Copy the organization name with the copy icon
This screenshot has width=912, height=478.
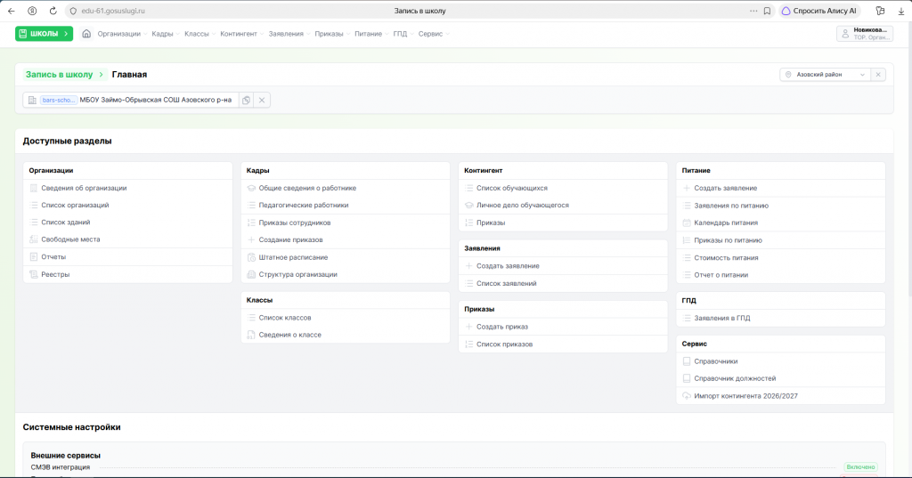click(246, 100)
